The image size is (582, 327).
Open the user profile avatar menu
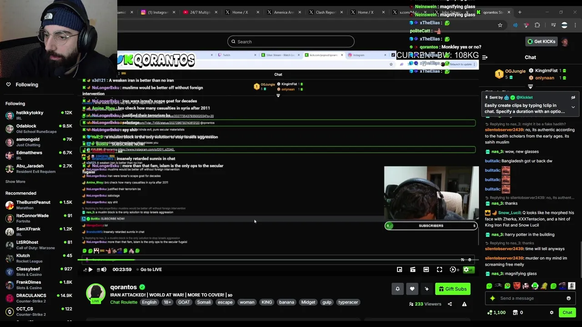point(565,42)
